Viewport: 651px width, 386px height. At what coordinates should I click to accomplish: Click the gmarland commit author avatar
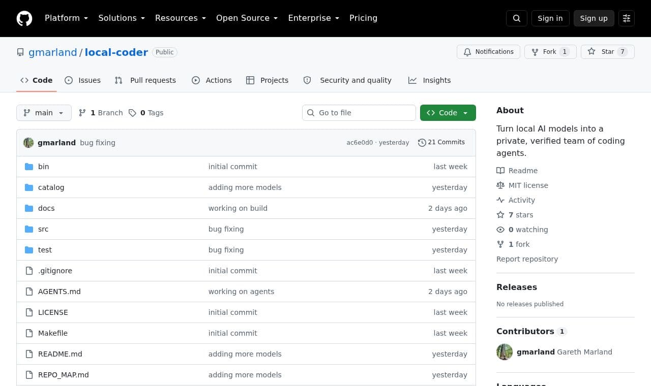click(28, 143)
